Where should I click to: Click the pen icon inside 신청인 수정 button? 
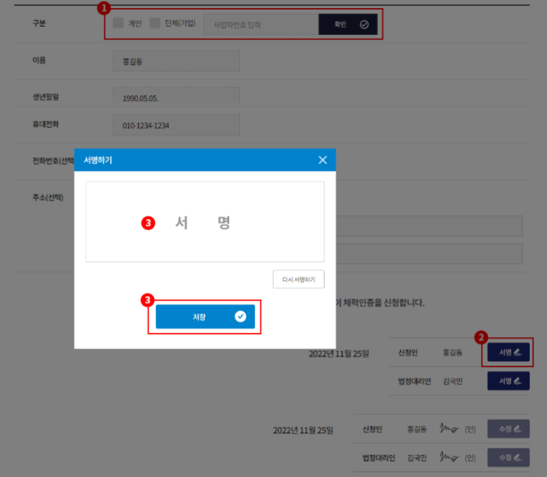click(516, 428)
